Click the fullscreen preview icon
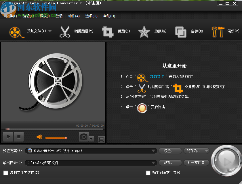The height and width of the screenshot is (184, 242). [x=101, y=139]
